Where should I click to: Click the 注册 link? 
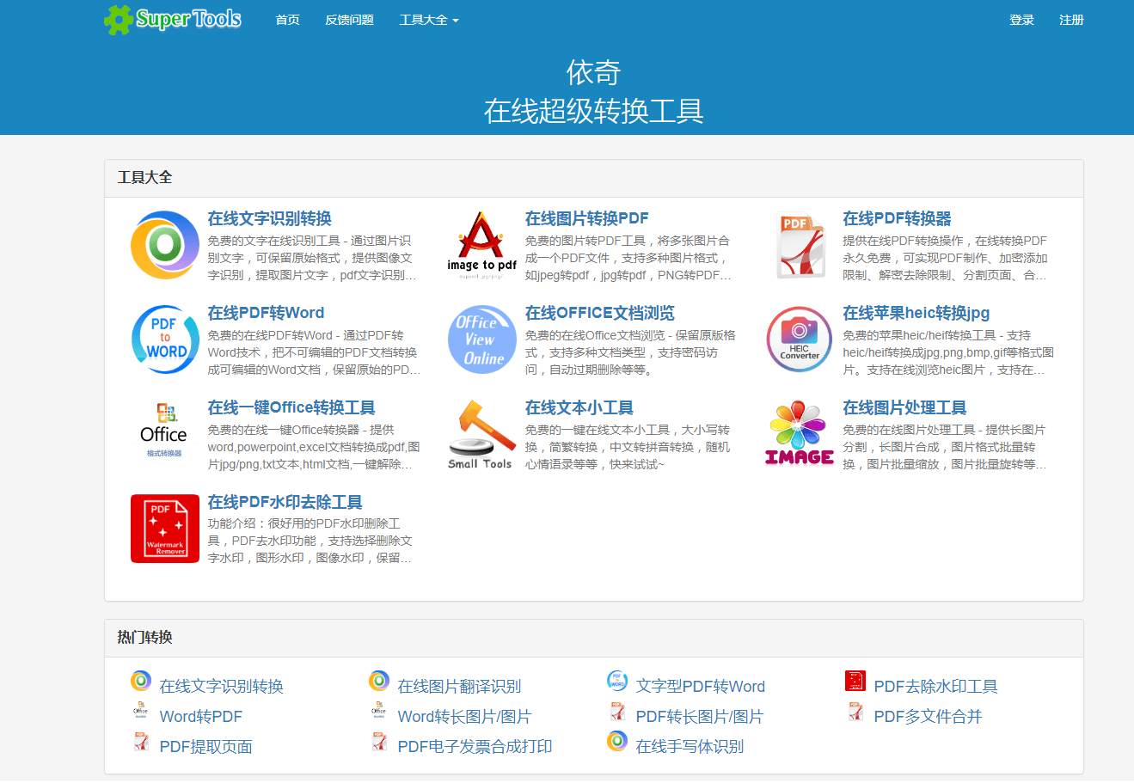1071,20
